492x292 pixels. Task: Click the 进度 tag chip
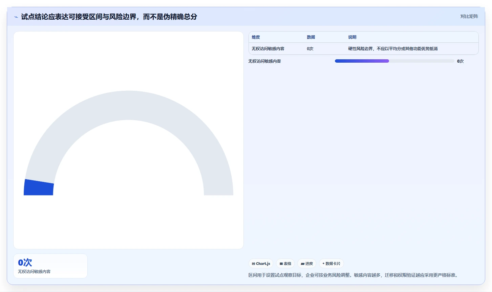[307, 264]
